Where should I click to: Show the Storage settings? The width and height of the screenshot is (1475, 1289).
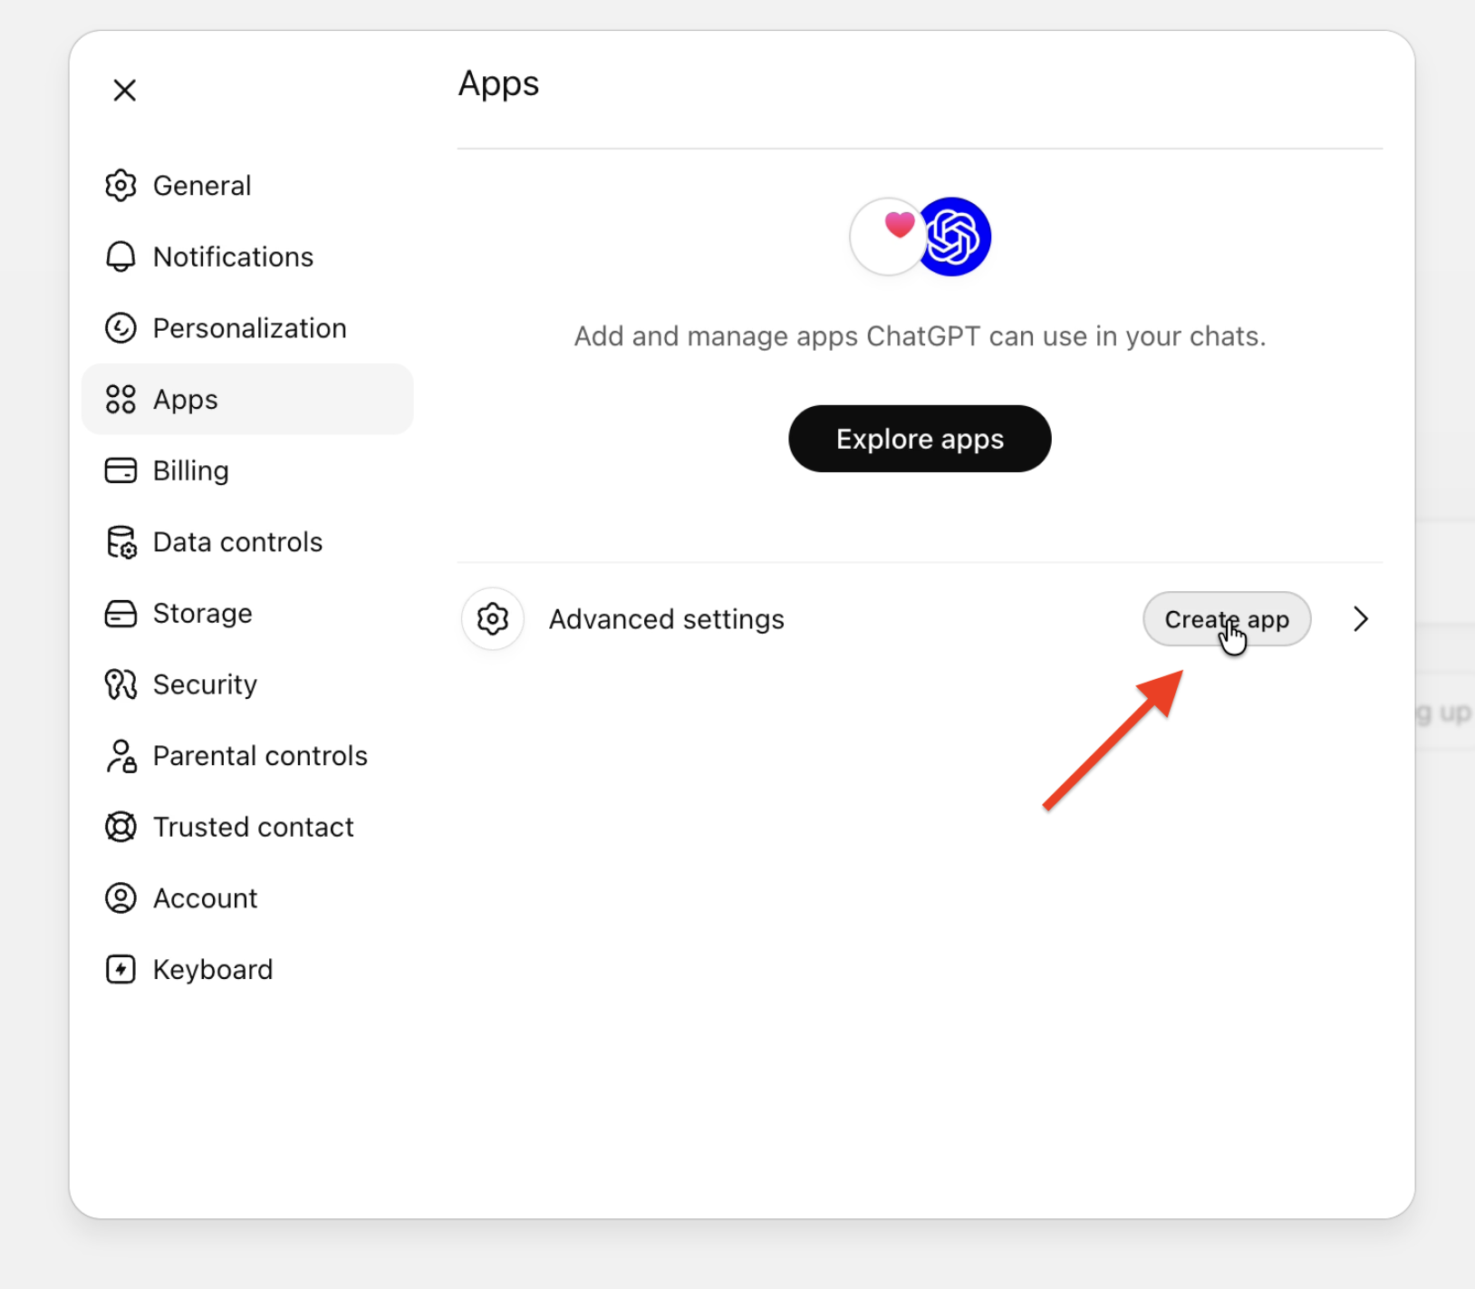click(x=247, y=614)
